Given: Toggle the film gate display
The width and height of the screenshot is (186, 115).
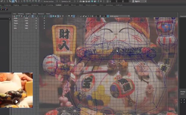Looking at the screenshot, I should [35, 16].
